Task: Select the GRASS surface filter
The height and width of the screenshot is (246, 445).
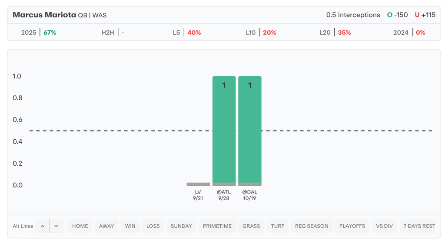Action: coord(251,226)
